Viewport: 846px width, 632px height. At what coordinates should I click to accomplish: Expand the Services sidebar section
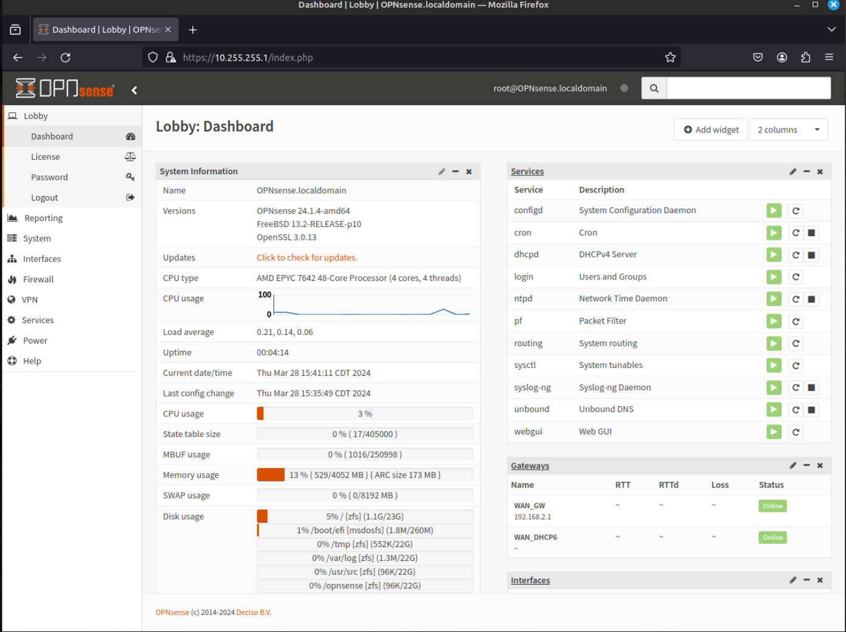[72, 320]
